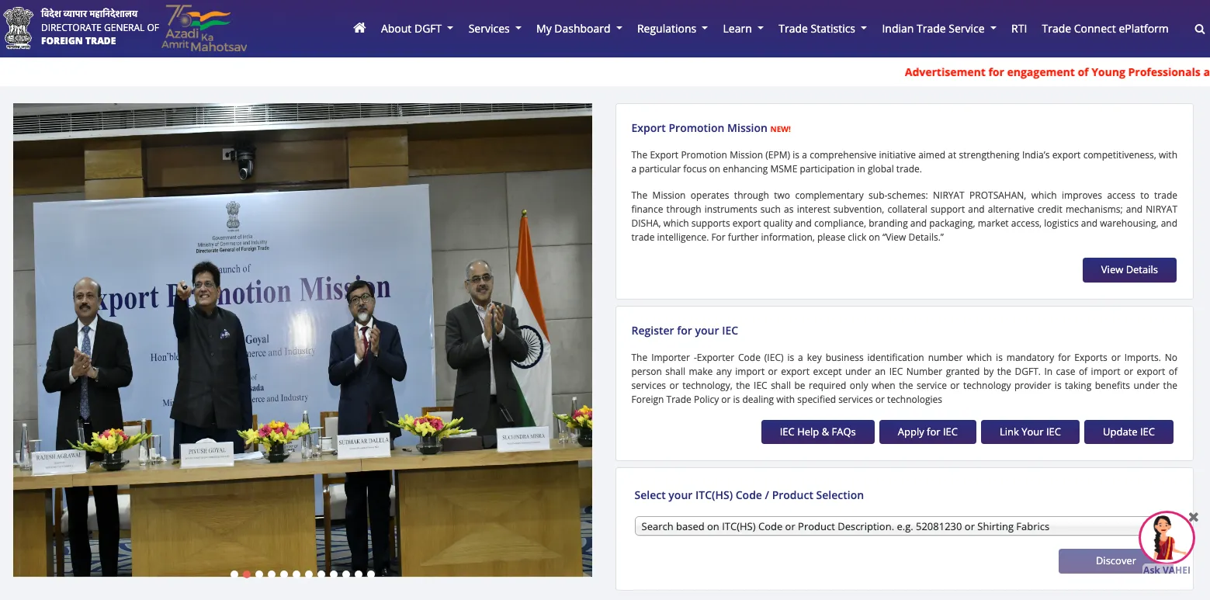
Task: Click the Azadi Ka Amrit Mahotsav logo
Action: (204, 28)
